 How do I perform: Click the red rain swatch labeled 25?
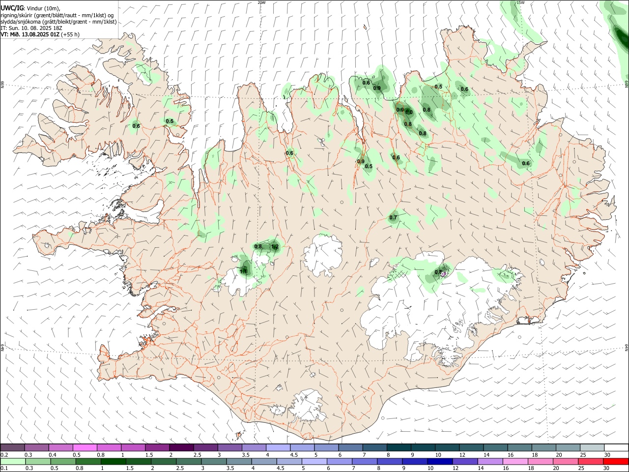click(x=591, y=461)
